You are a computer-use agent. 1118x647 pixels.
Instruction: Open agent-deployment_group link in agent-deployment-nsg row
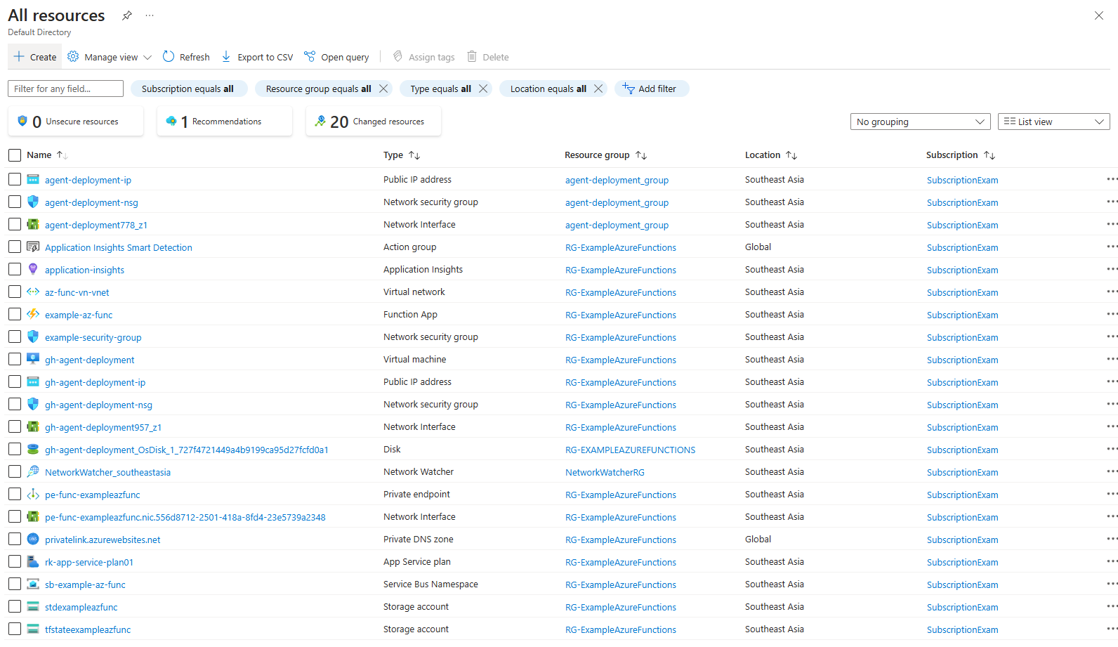tap(617, 202)
